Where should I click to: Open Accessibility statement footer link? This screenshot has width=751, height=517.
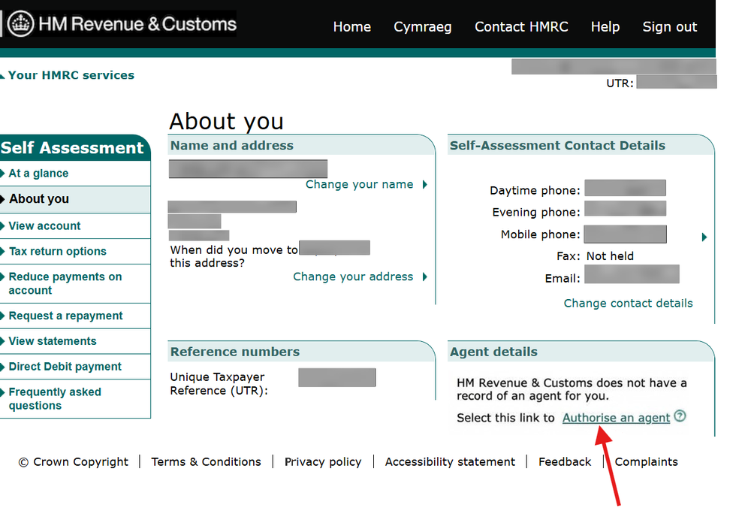coord(450,462)
